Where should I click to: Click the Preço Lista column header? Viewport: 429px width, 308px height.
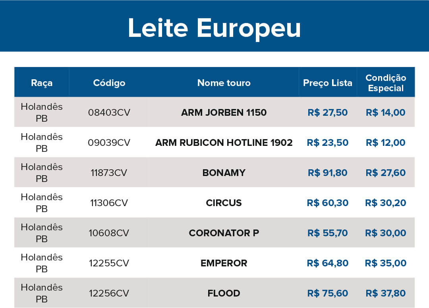click(x=328, y=83)
